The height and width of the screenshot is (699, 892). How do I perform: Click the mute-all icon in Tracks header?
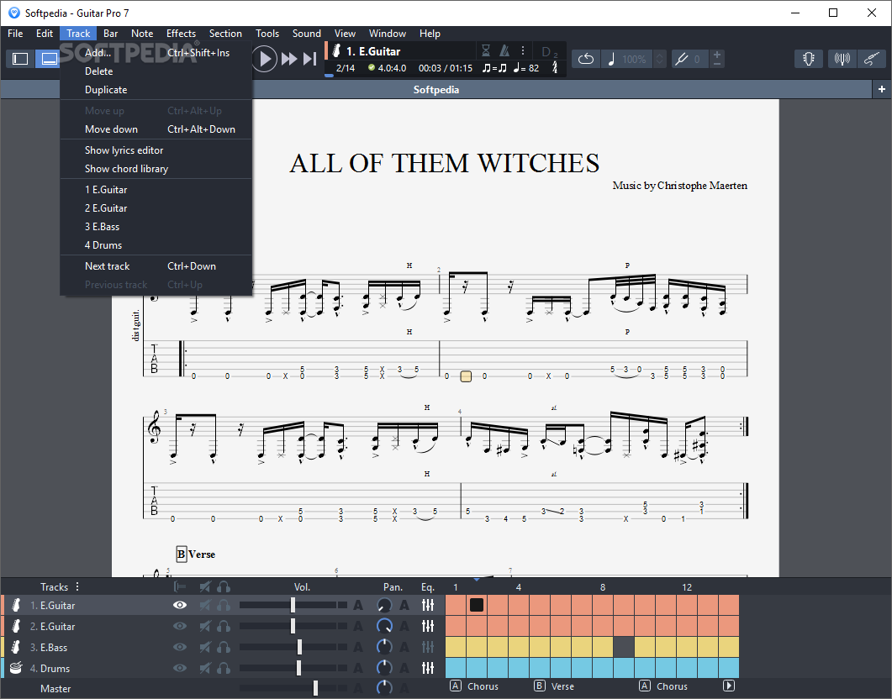click(x=205, y=586)
